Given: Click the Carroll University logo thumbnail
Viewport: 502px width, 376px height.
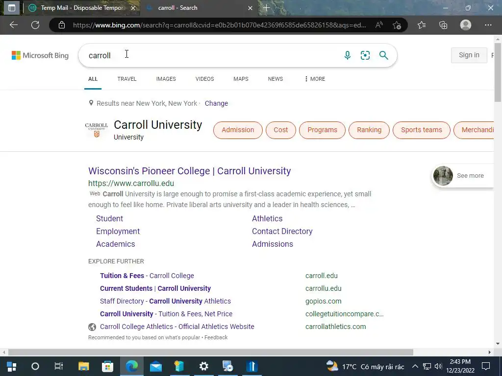Looking at the screenshot, I should click(97, 130).
